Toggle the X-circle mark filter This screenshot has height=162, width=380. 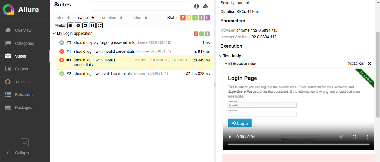pos(78,25)
